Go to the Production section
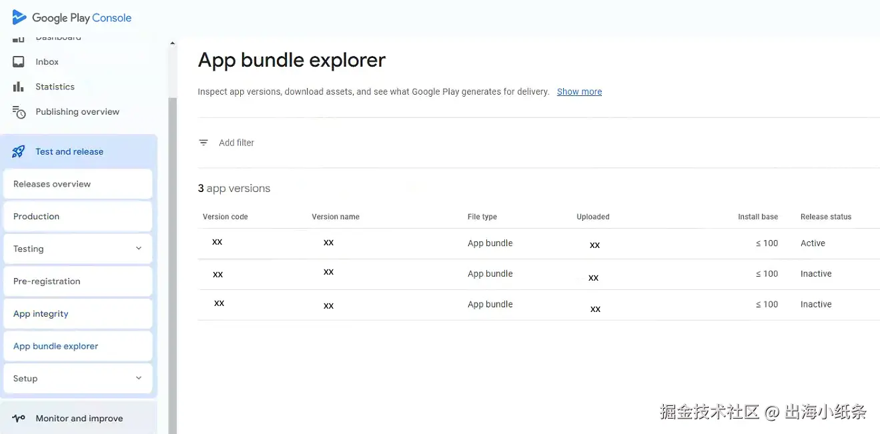 pyautogui.click(x=37, y=217)
